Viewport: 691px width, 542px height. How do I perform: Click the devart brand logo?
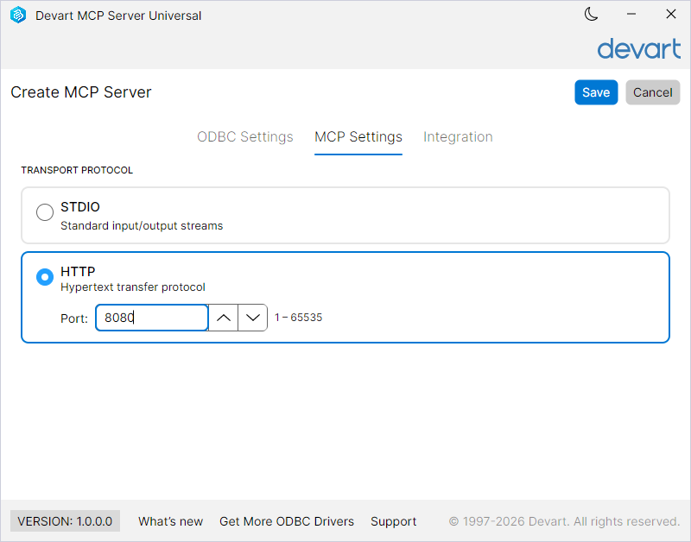click(639, 48)
